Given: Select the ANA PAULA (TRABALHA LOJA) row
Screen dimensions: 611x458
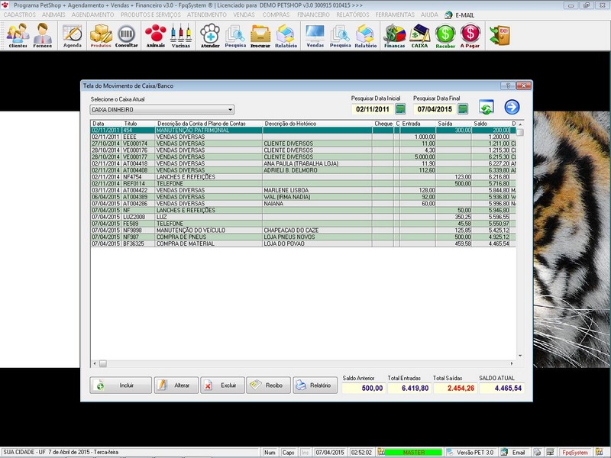Looking at the screenshot, I should pos(303,163).
